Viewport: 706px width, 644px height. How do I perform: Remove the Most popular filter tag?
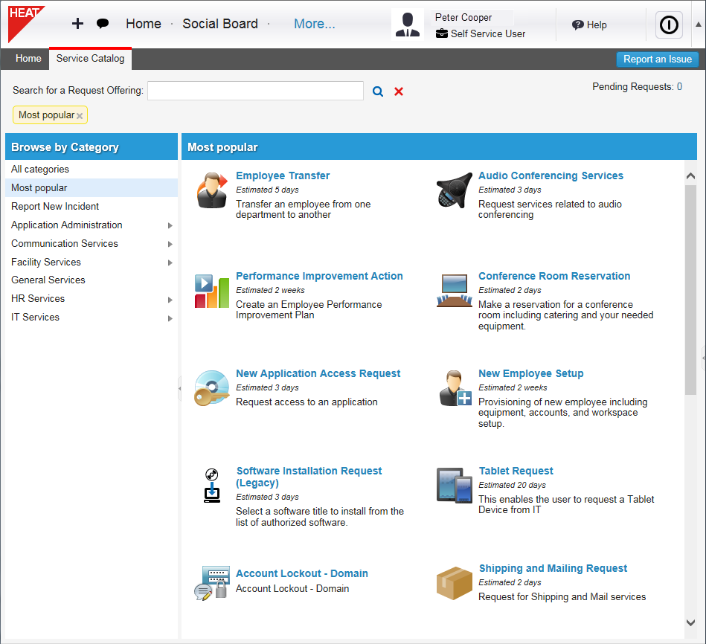click(x=80, y=116)
